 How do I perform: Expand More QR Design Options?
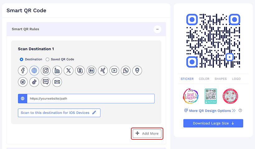pyautogui.click(x=210, y=111)
